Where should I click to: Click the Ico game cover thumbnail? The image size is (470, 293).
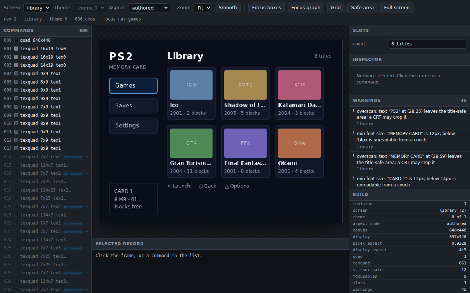click(191, 85)
